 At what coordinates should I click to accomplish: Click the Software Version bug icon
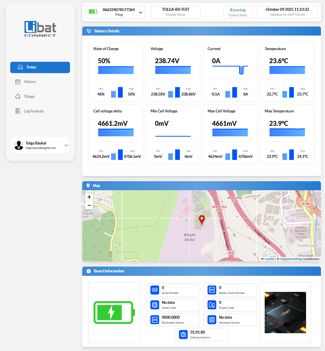(183, 334)
